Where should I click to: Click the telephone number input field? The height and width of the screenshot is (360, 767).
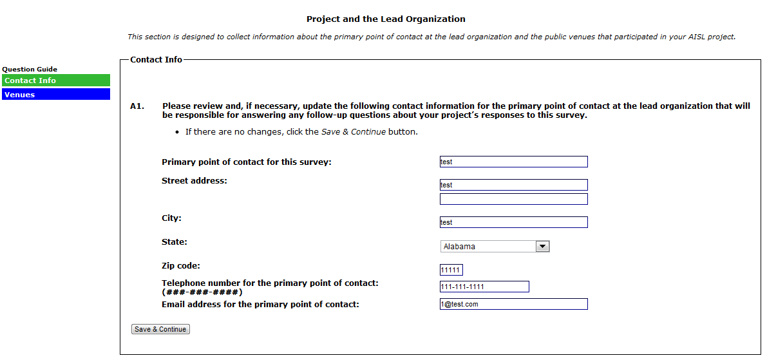tap(484, 287)
